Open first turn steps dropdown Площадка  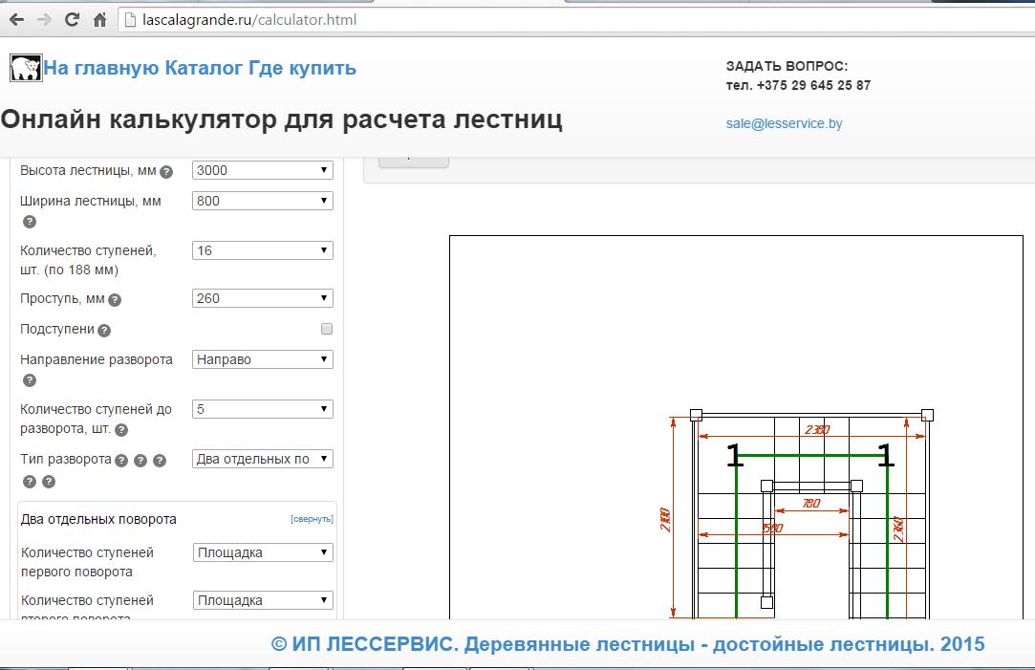[x=264, y=552]
